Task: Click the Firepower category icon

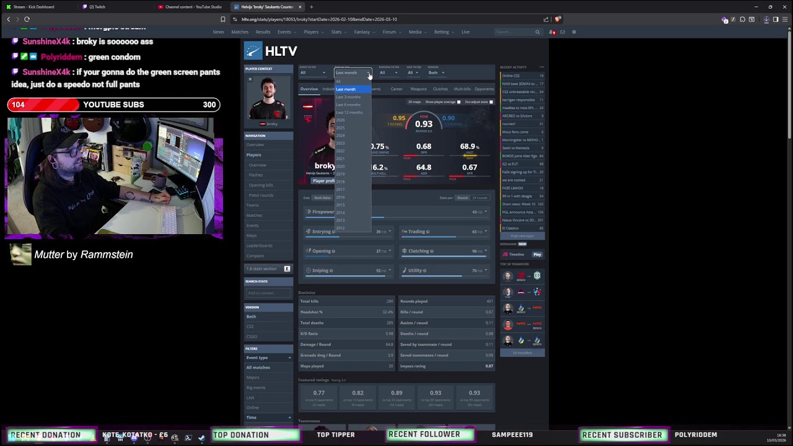Action: click(309, 212)
